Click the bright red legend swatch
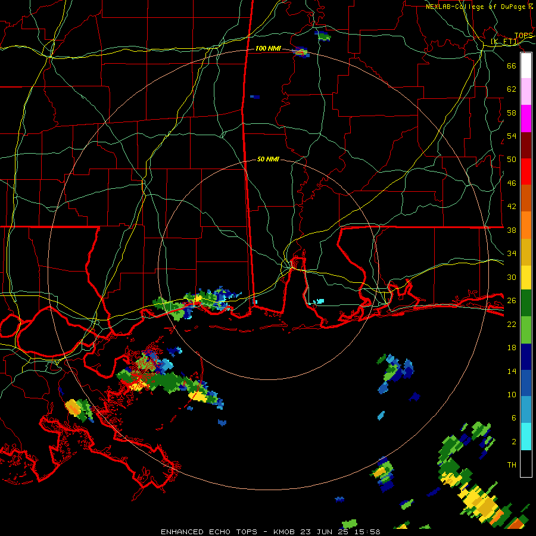This screenshot has height=536, width=536. pos(526,172)
